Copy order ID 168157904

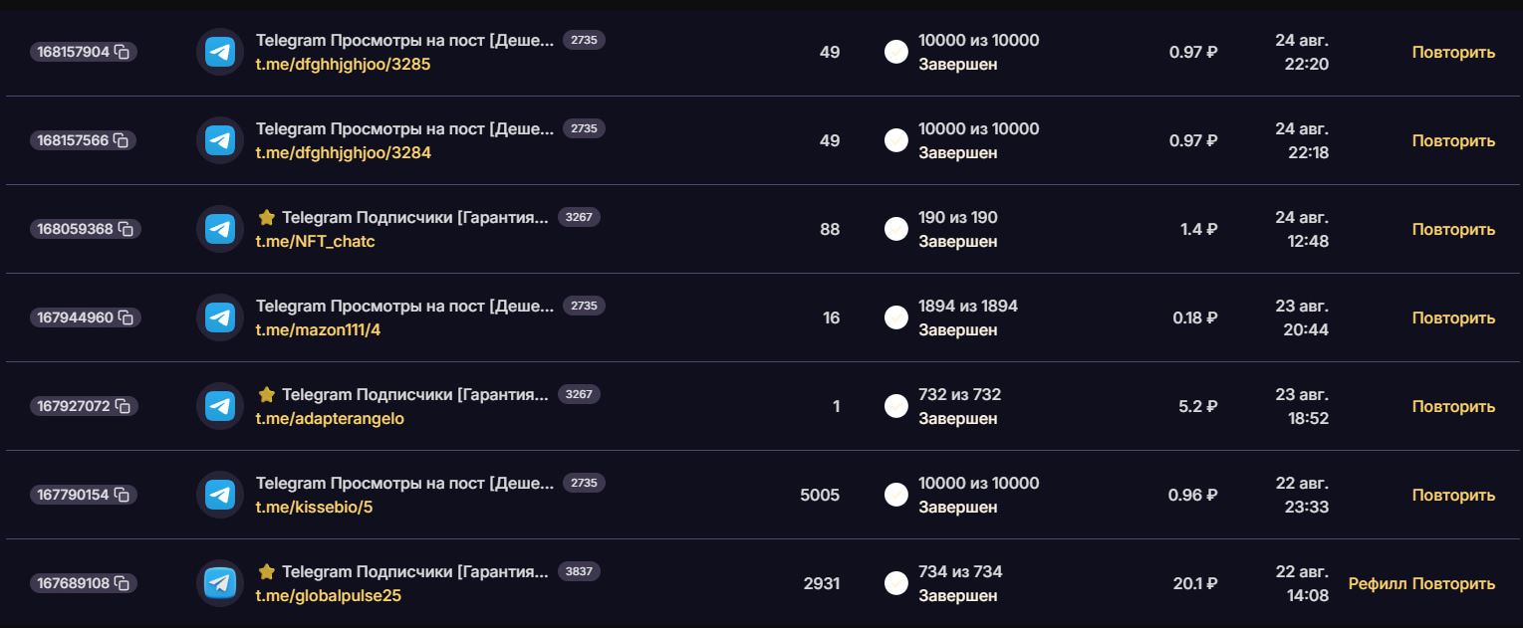tap(123, 52)
